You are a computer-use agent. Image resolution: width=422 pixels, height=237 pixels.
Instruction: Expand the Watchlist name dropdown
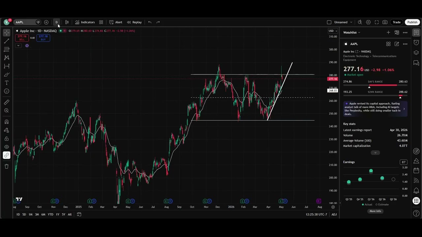351,32
